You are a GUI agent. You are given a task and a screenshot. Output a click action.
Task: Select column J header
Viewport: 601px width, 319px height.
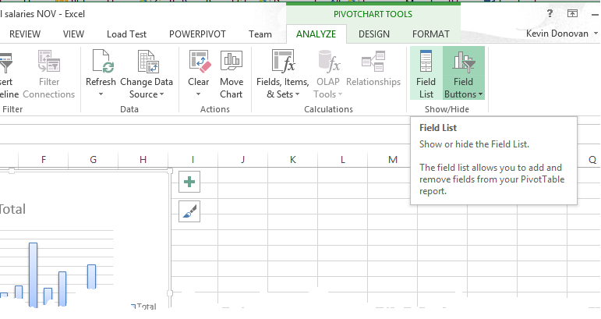242,159
